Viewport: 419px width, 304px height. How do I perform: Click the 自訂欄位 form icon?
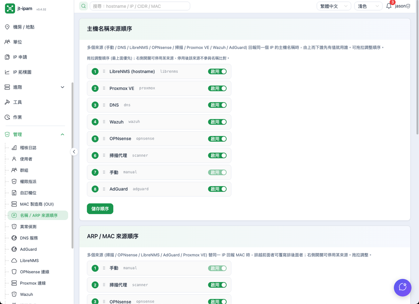point(14,193)
